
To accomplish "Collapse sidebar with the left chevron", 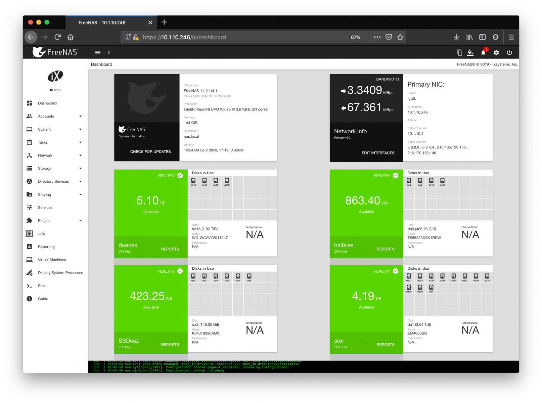I will point(109,53).
